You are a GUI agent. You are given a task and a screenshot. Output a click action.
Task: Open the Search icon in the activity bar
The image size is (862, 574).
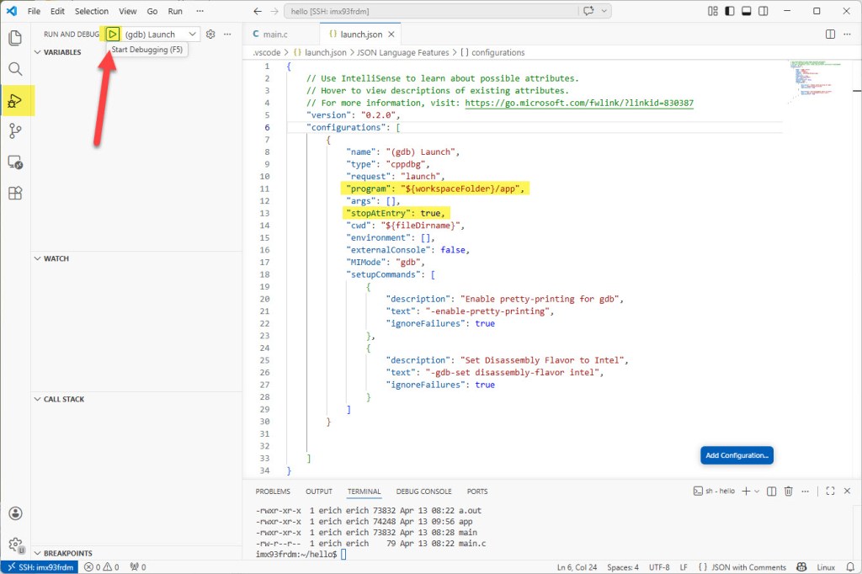(17, 67)
